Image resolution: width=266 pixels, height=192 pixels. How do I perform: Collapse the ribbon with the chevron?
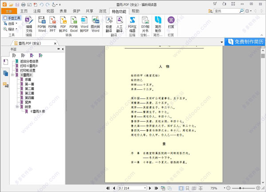click(262, 35)
